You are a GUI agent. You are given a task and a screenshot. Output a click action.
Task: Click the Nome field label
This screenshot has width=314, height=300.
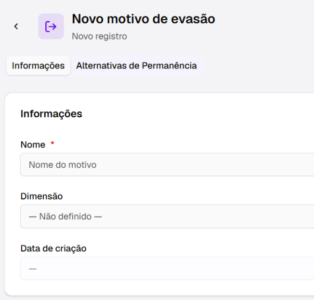(x=33, y=145)
